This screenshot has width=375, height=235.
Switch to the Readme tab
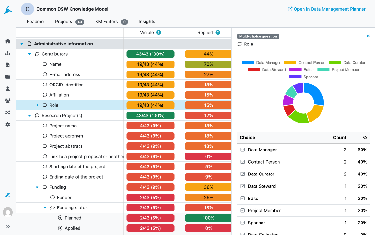[35, 22]
